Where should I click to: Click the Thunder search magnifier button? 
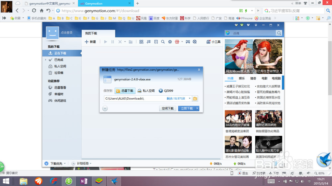[x=279, y=33]
